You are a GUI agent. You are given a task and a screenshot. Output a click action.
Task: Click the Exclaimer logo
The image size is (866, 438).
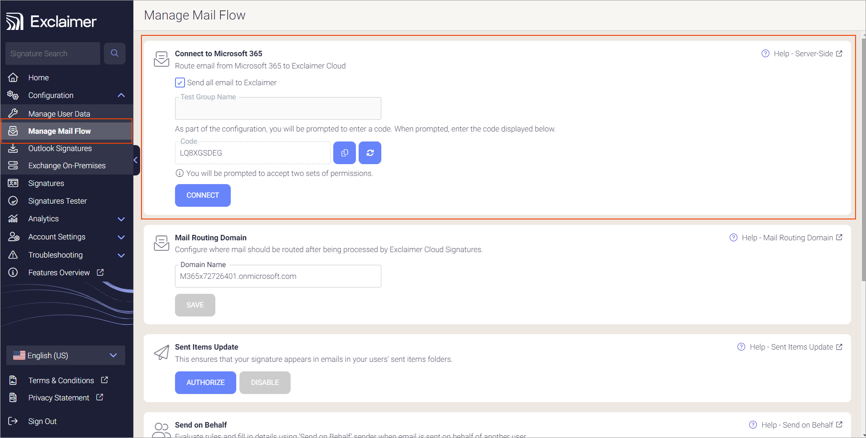tap(51, 20)
